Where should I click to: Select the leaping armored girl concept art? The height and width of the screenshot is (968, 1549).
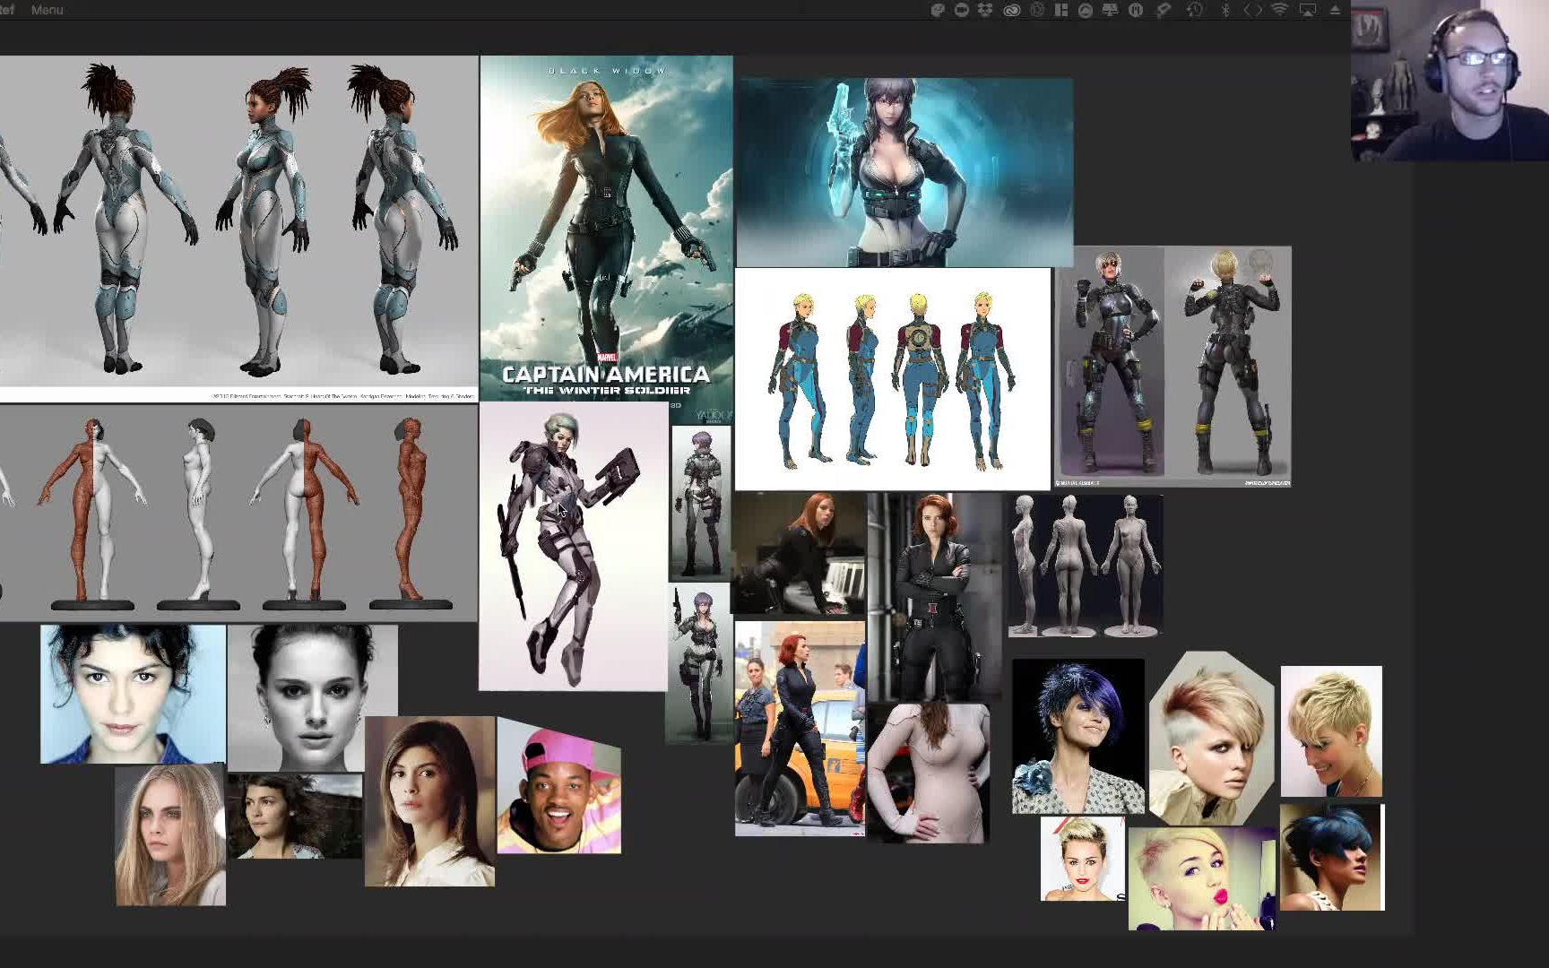coord(574,546)
